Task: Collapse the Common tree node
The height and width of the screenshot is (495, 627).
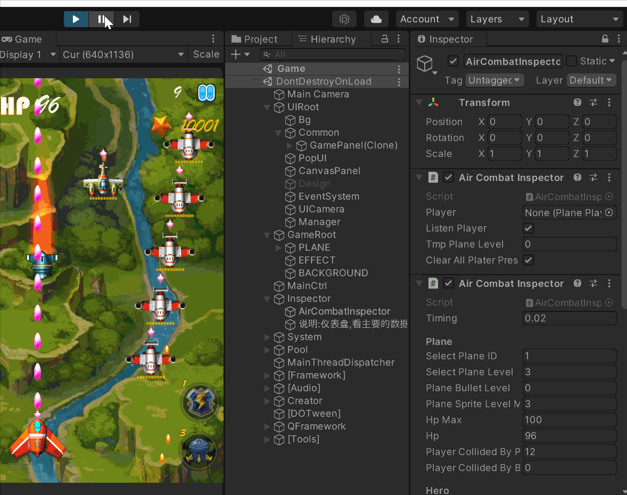Action: (278, 133)
